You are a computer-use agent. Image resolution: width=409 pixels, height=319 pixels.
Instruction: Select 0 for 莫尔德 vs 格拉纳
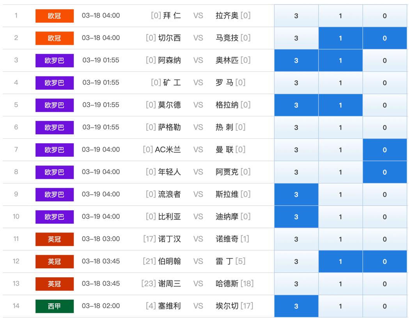385,105
